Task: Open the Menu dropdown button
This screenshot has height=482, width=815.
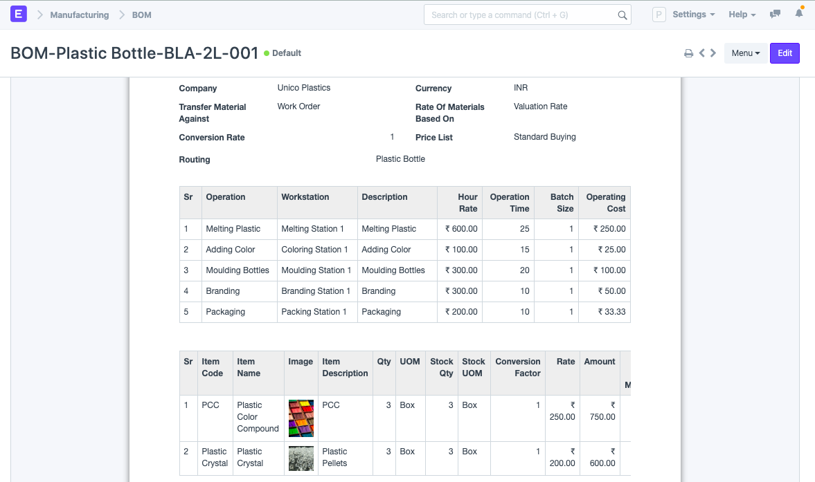Action: (x=745, y=53)
